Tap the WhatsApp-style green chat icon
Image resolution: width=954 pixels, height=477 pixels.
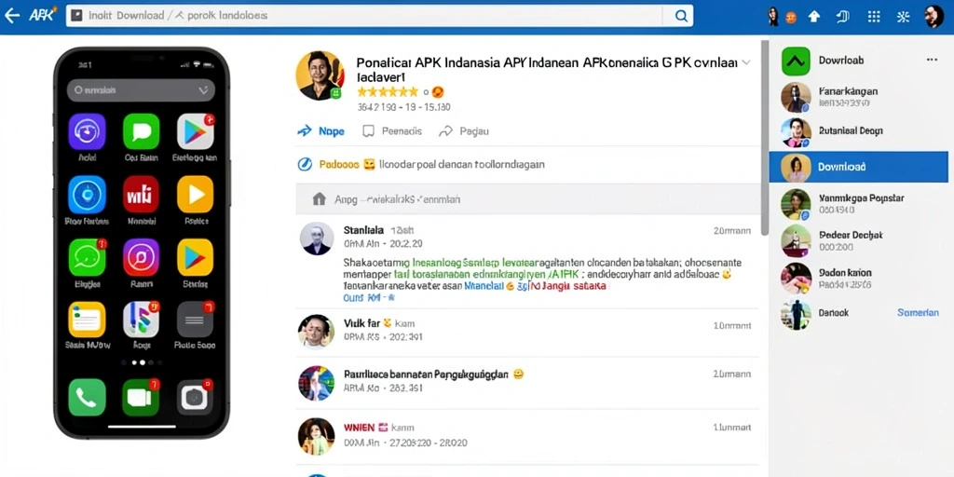click(x=87, y=257)
